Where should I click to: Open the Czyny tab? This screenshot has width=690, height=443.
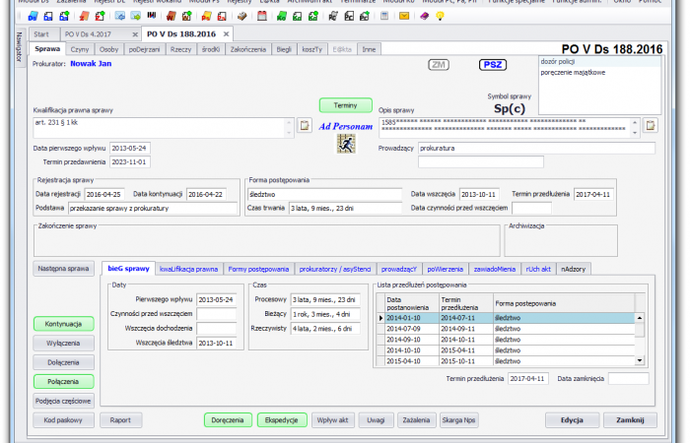point(80,49)
